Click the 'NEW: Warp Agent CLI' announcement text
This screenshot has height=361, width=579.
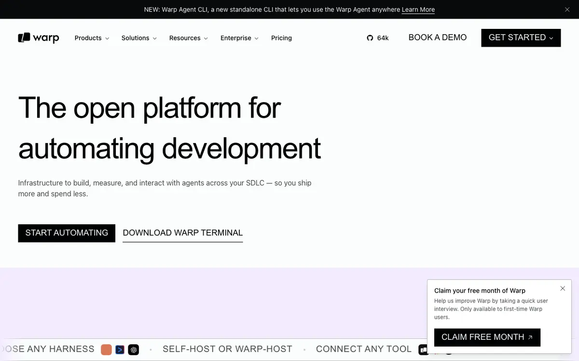(272, 10)
